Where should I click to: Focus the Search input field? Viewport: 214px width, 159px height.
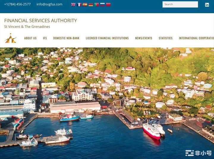click(180, 4)
